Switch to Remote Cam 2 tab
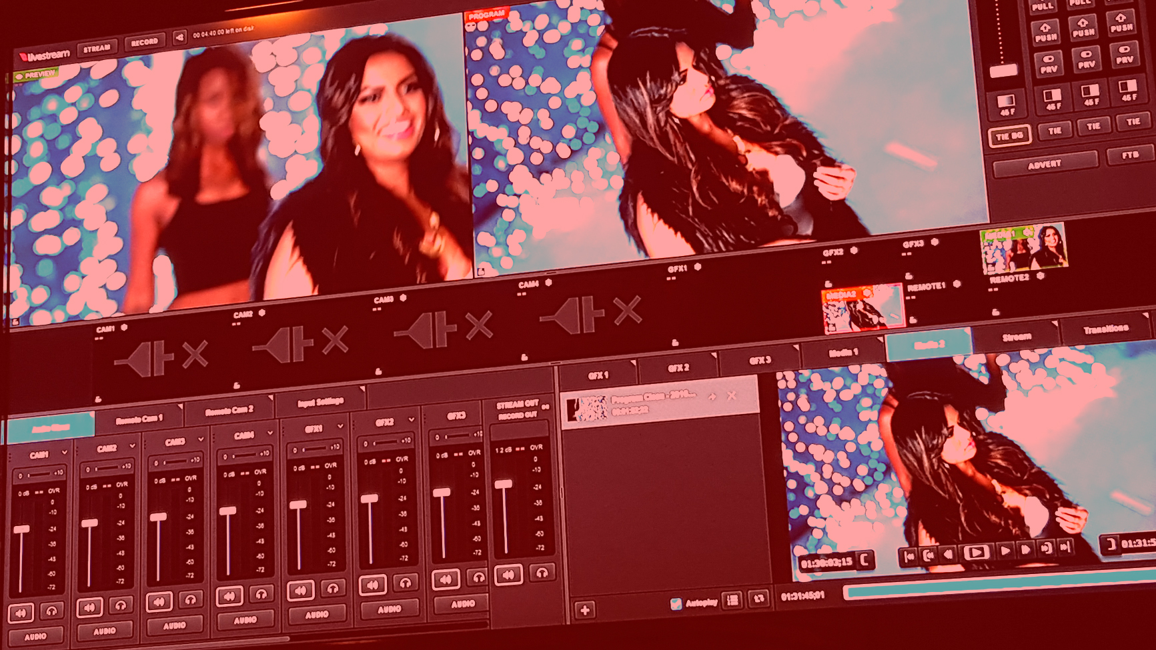 (229, 410)
